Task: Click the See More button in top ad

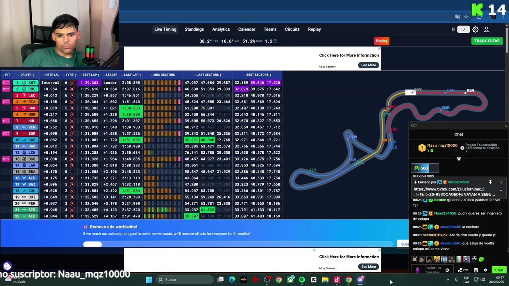Action: (x=368, y=65)
